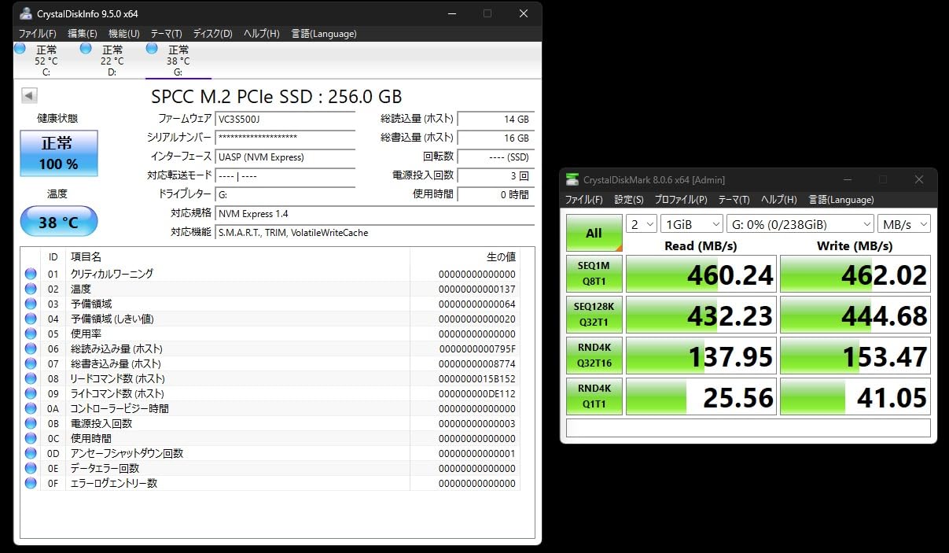
Task: Expand the G: 0% drive selection dropdown
Action: pyautogui.click(x=800, y=224)
